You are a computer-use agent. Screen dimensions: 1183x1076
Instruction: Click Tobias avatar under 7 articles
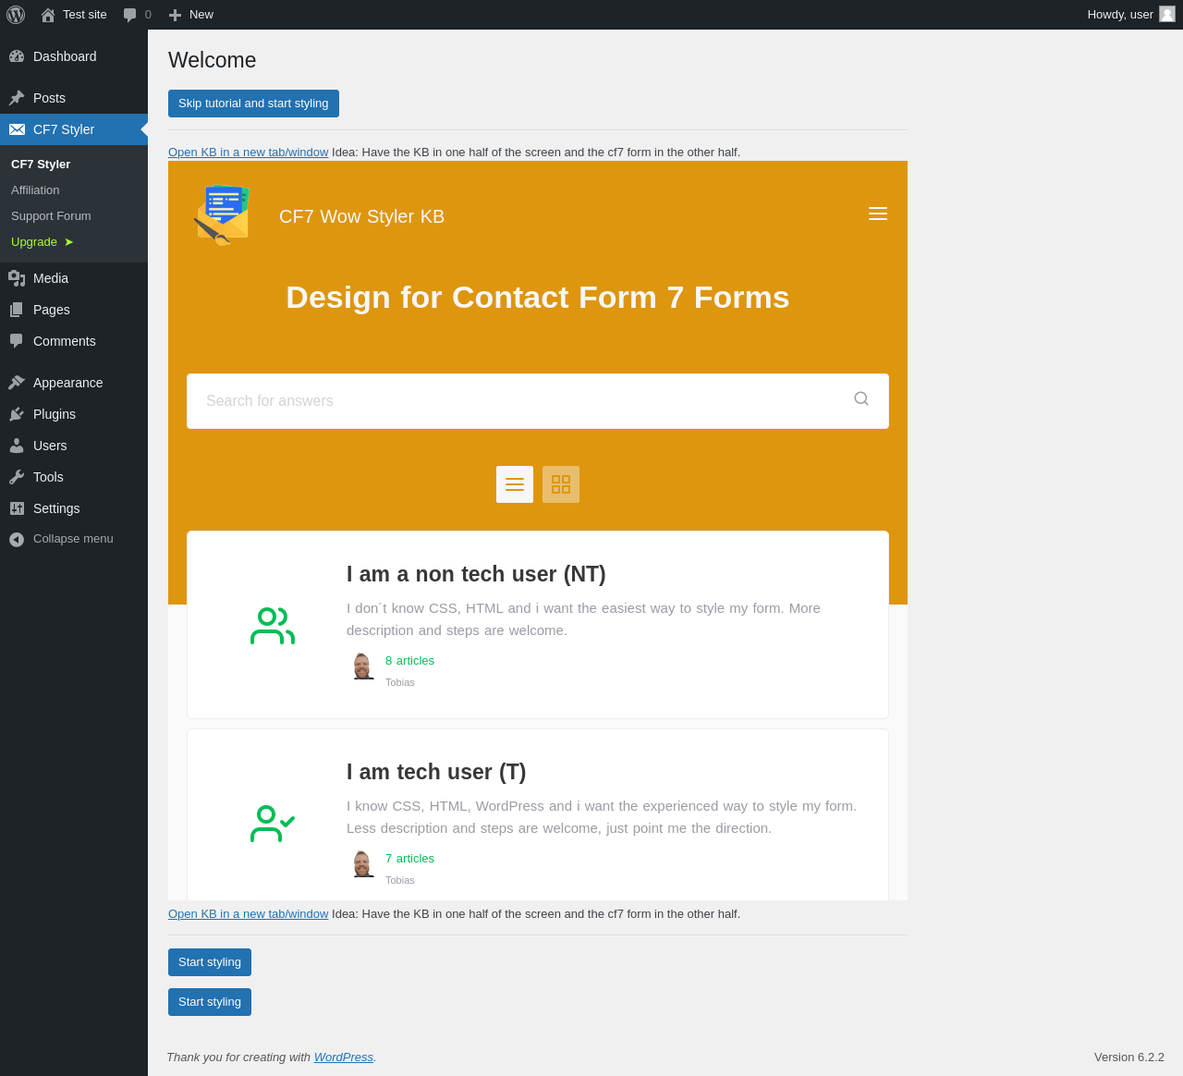[x=362, y=864]
